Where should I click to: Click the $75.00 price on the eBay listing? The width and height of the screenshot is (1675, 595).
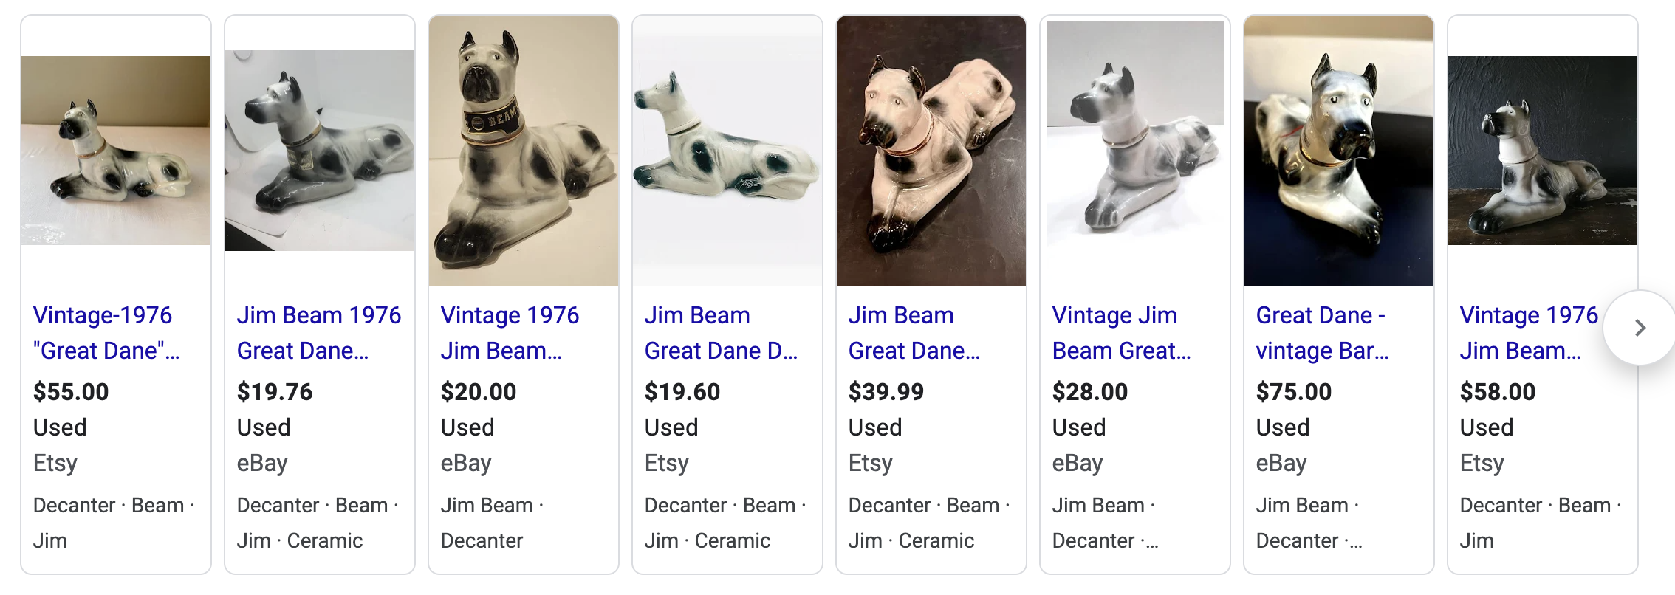(1294, 392)
